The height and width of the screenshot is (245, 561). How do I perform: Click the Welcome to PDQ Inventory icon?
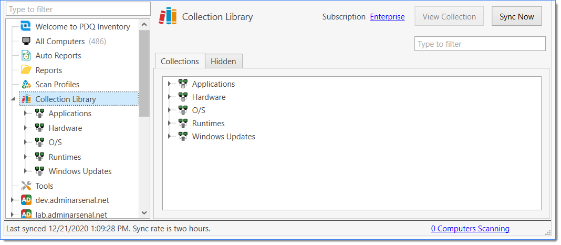coord(26,27)
